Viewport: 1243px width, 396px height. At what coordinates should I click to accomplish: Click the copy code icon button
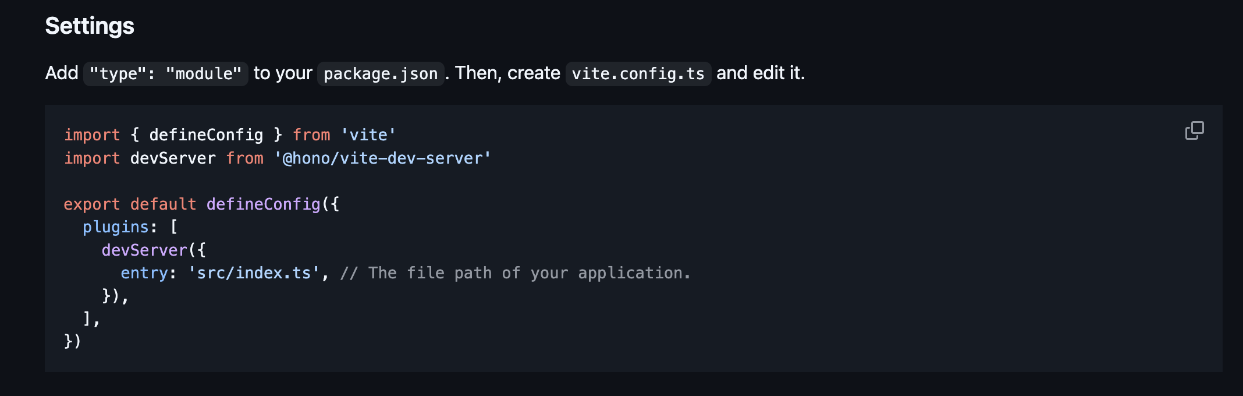1194,130
